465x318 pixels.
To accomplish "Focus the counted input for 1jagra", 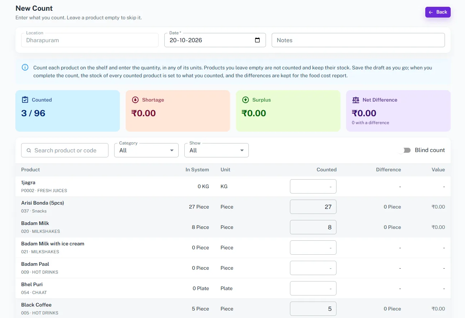I will (313, 186).
